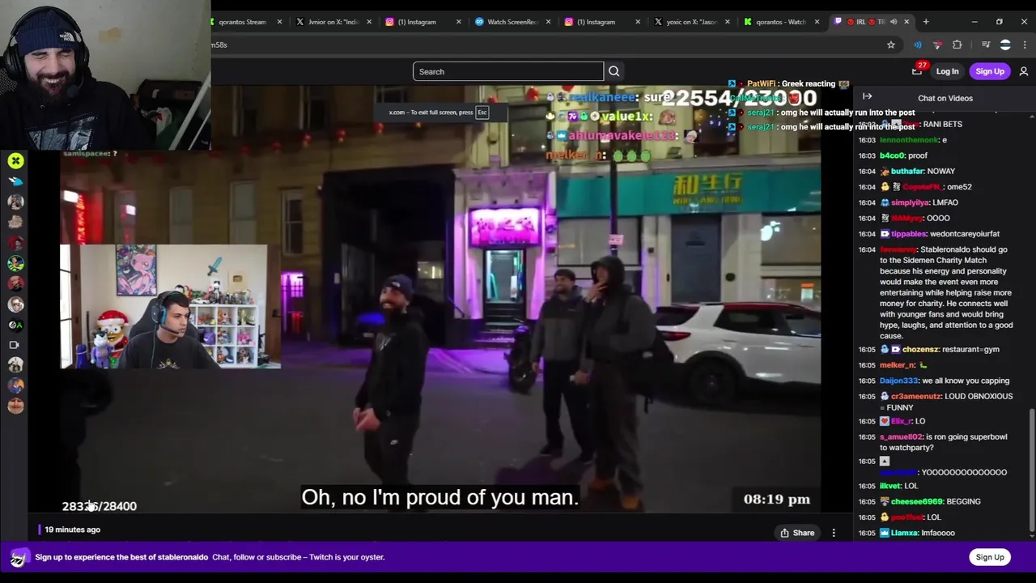Select the green-ringed avatar in the left sidebar
The height and width of the screenshot is (583, 1036).
click(15, 263)
